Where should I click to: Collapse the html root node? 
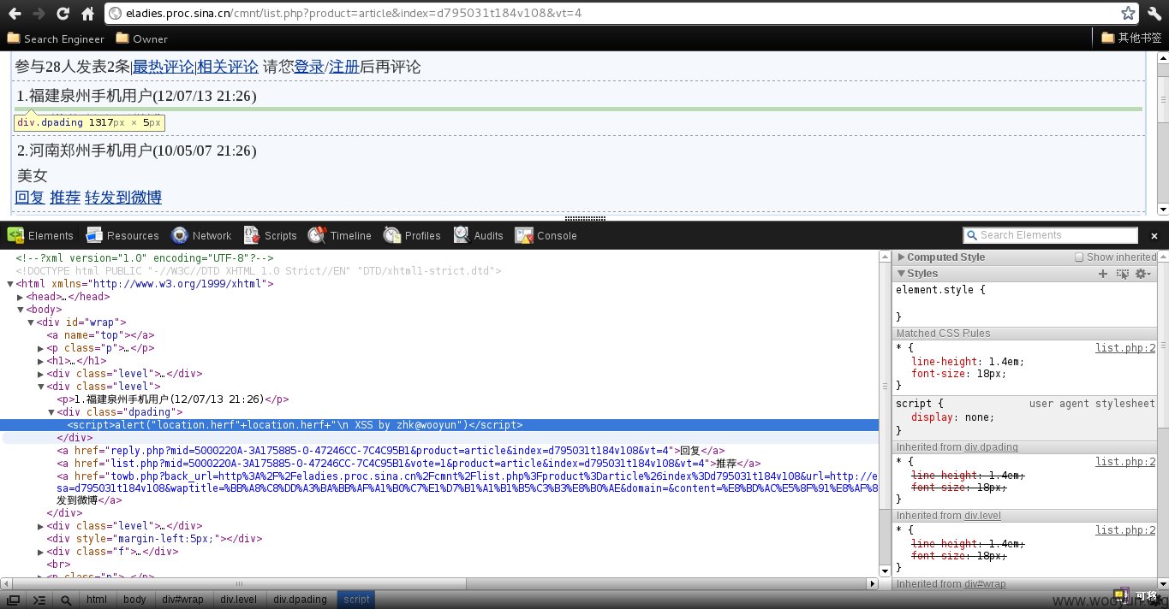click(10, 284)
